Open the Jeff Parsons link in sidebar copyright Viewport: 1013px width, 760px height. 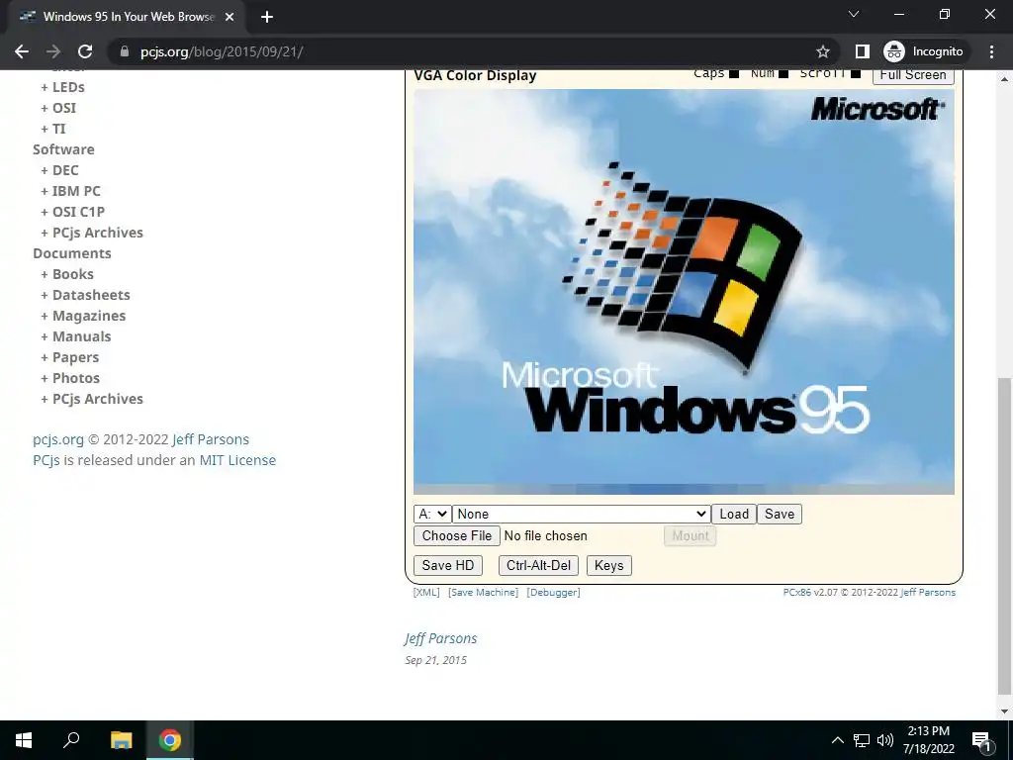click(211, 439)
